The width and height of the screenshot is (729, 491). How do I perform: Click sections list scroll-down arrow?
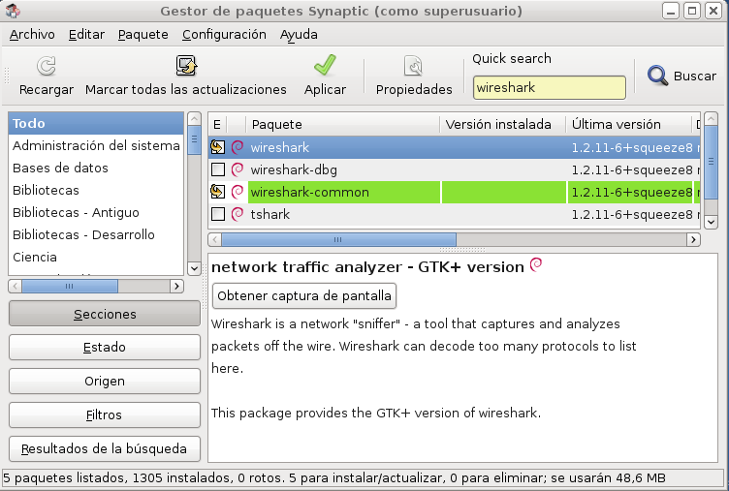pyautogui.click(x=194, y=268)
